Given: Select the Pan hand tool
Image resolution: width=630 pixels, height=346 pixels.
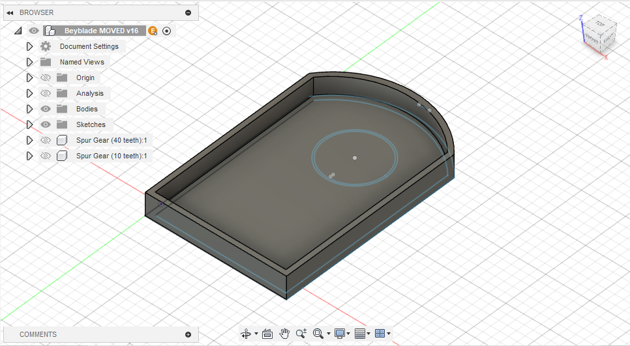Looking at the screenshot, I should tap(284, 334).
